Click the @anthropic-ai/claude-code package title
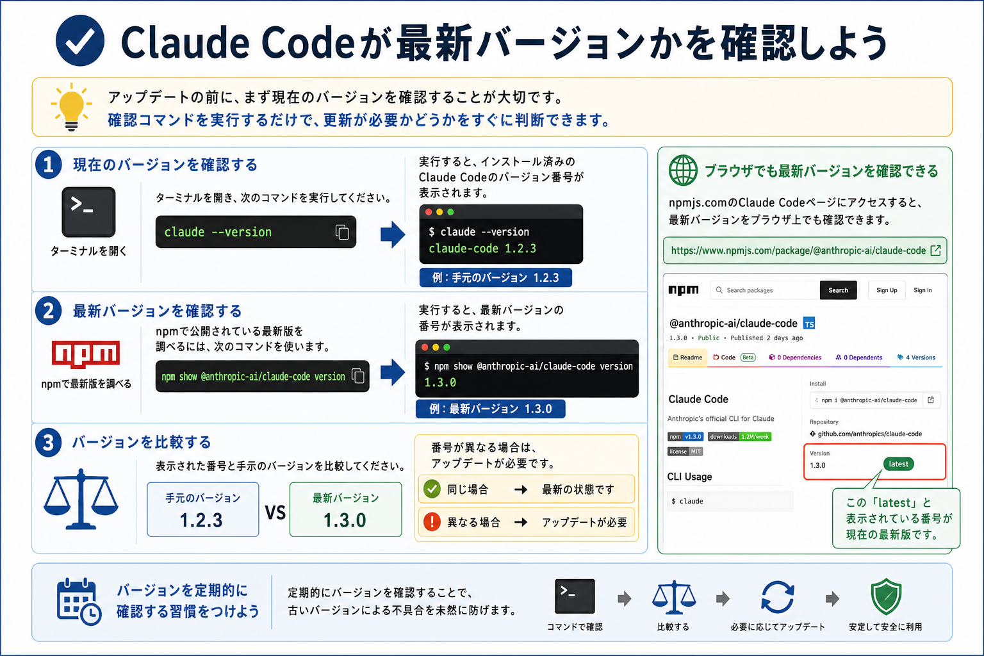Screen dimensions: 984x656 click(733, 324)
